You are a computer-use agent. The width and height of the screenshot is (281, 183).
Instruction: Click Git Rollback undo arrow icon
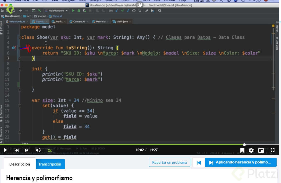140,11
